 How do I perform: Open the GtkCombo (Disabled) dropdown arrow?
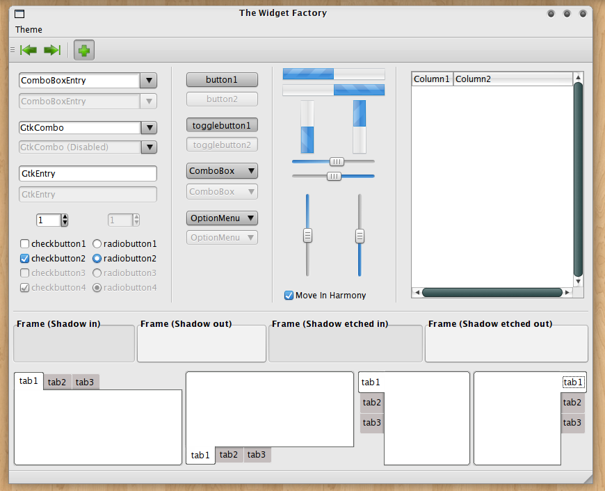point(149,147)
